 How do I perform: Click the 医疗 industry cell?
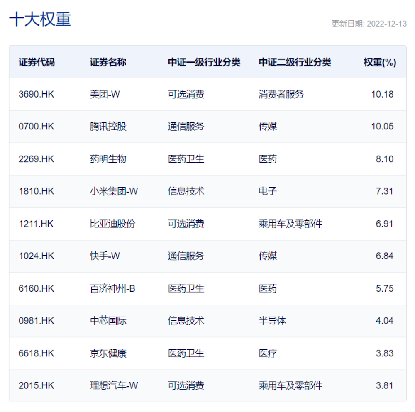tap(268, 353)
